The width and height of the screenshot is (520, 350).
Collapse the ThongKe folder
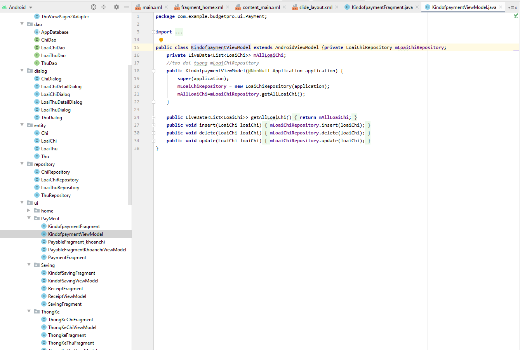(29, 312)
